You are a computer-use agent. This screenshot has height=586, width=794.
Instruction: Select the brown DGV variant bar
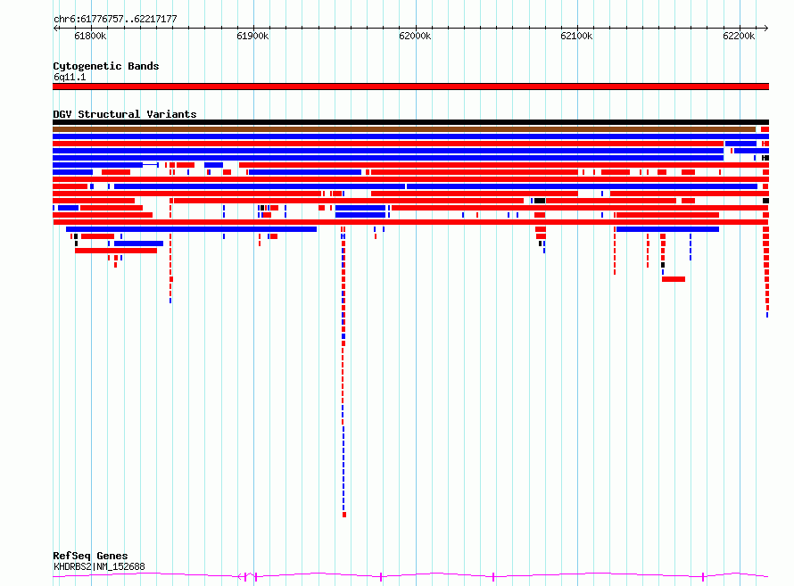click(x=404, y=129)
